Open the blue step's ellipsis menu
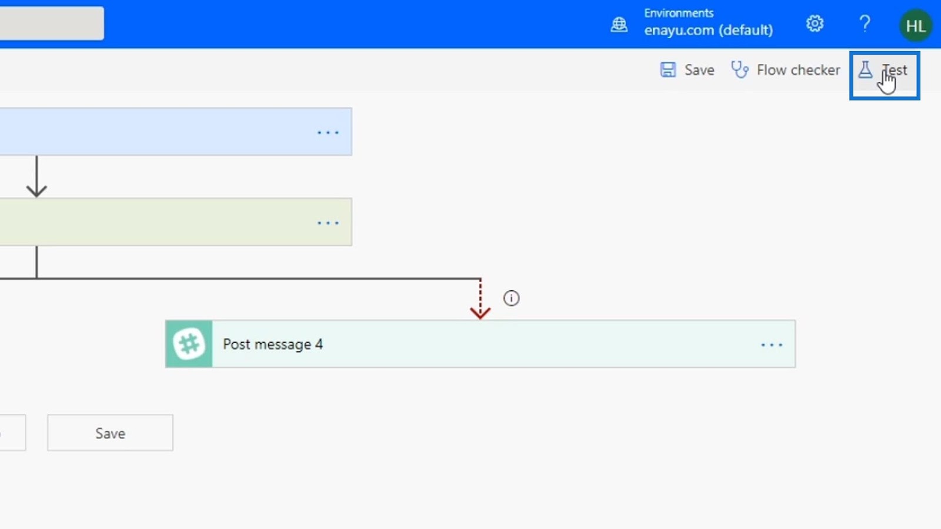The height and width of the screenshot is (529, 941). 328,132
